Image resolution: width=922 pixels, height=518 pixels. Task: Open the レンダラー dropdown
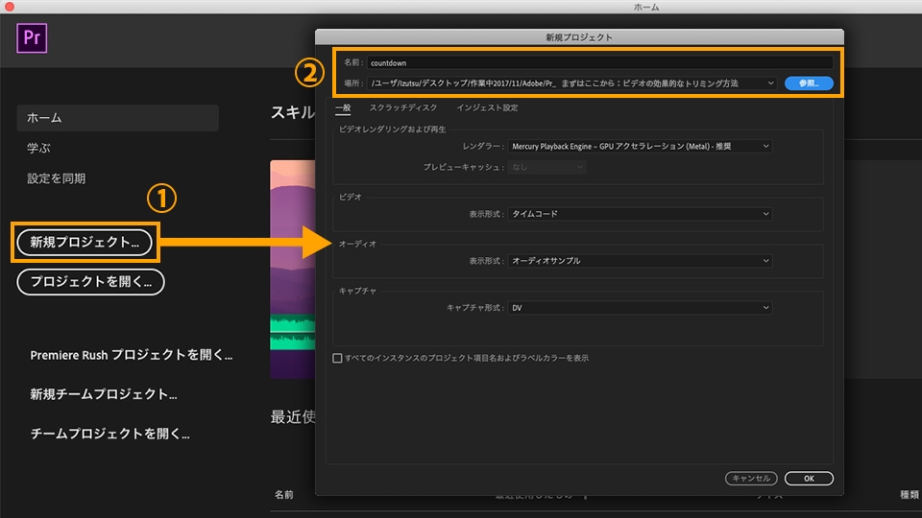(x=640, y=146)
